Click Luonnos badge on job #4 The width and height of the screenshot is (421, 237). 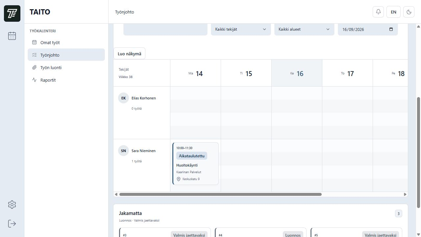coord(293,235)
